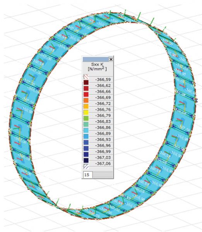Select the sky blue swatch for -366,93
Viewport: 202px width, 232px height.
pos(86,136)
